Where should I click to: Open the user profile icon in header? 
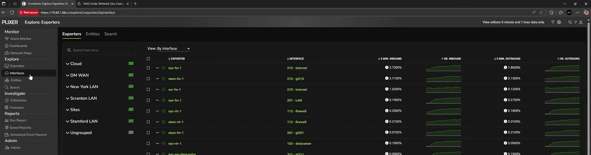(581, 22)
